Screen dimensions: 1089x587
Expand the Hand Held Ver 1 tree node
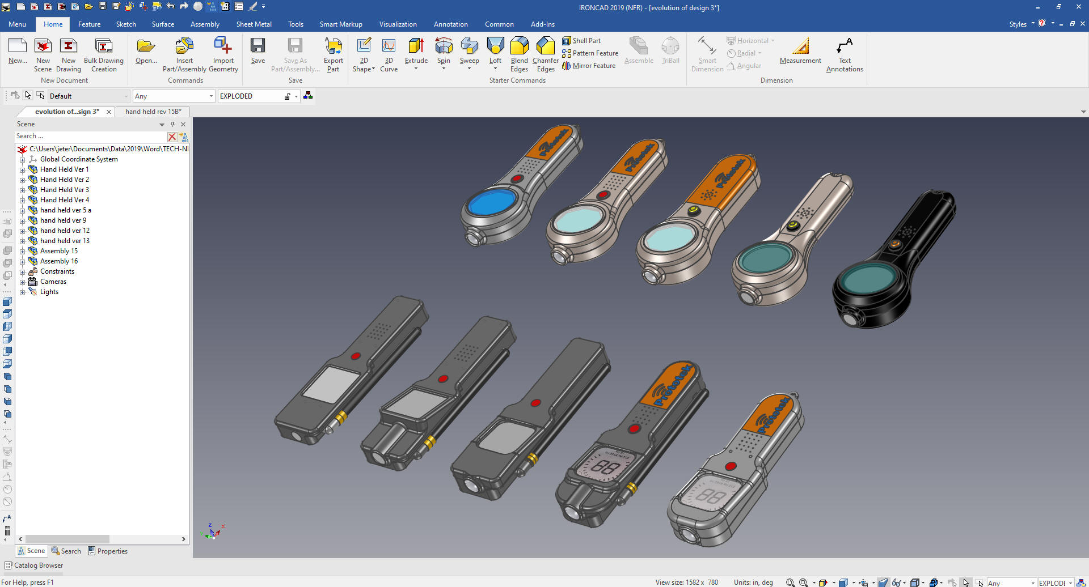23,169
